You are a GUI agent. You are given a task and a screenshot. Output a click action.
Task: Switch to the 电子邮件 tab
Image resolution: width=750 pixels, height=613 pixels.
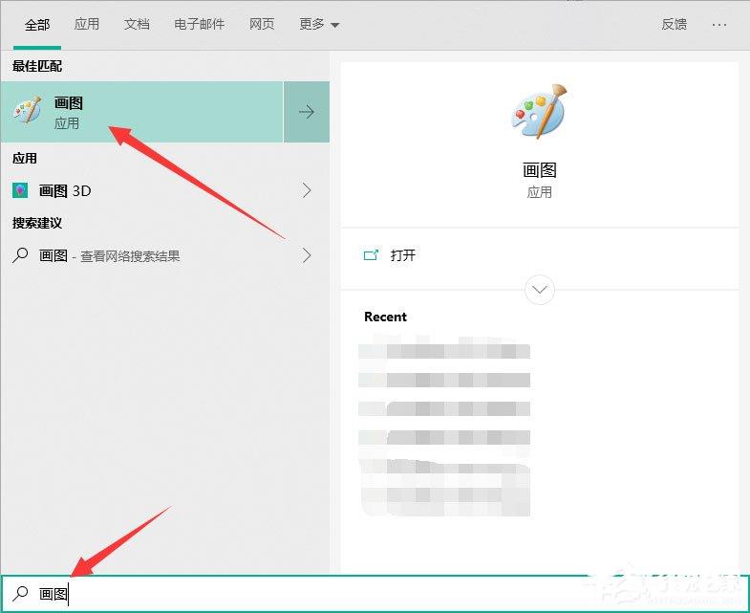point(199,24)
